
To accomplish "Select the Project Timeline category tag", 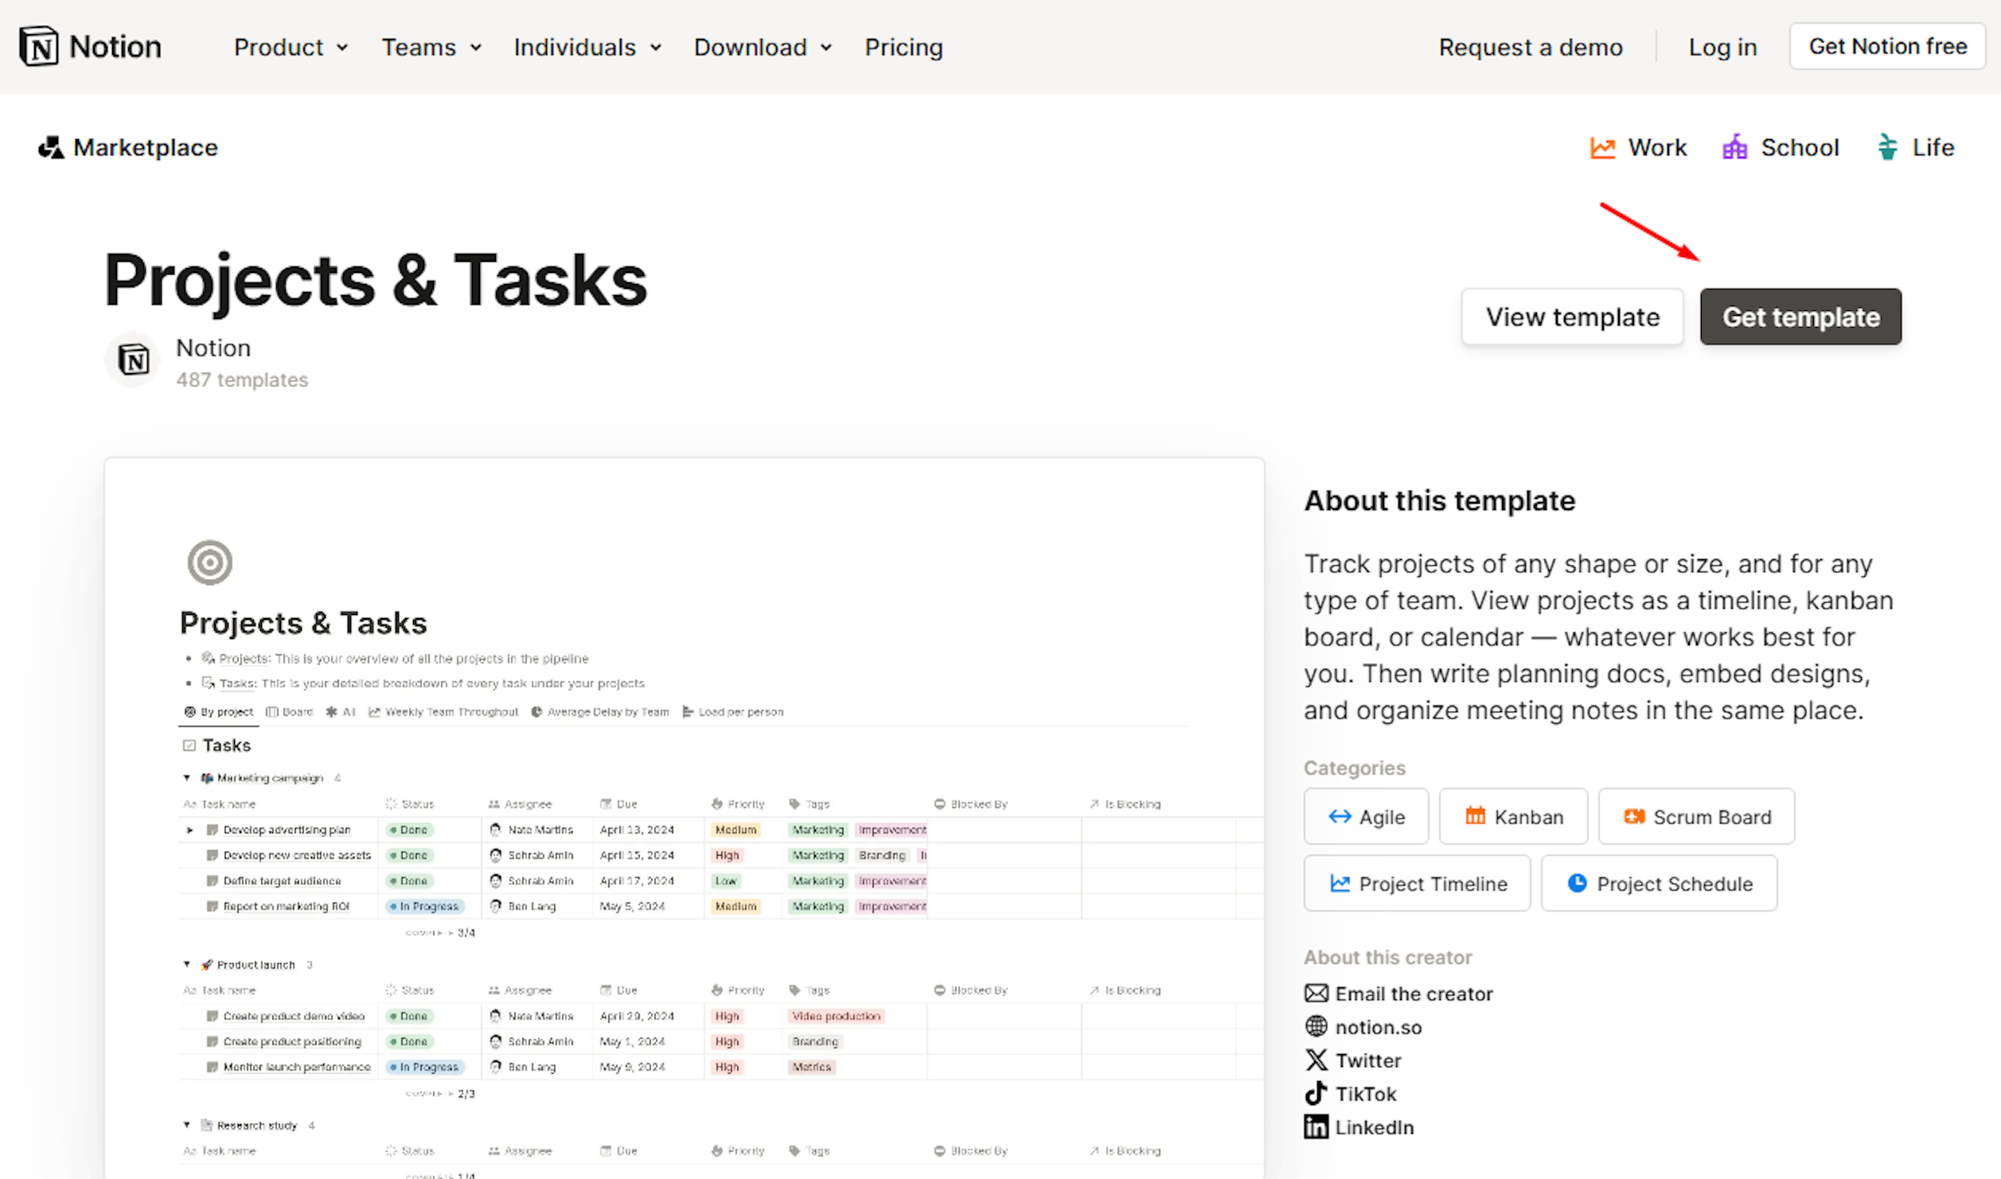I will tap(1417, 883).
